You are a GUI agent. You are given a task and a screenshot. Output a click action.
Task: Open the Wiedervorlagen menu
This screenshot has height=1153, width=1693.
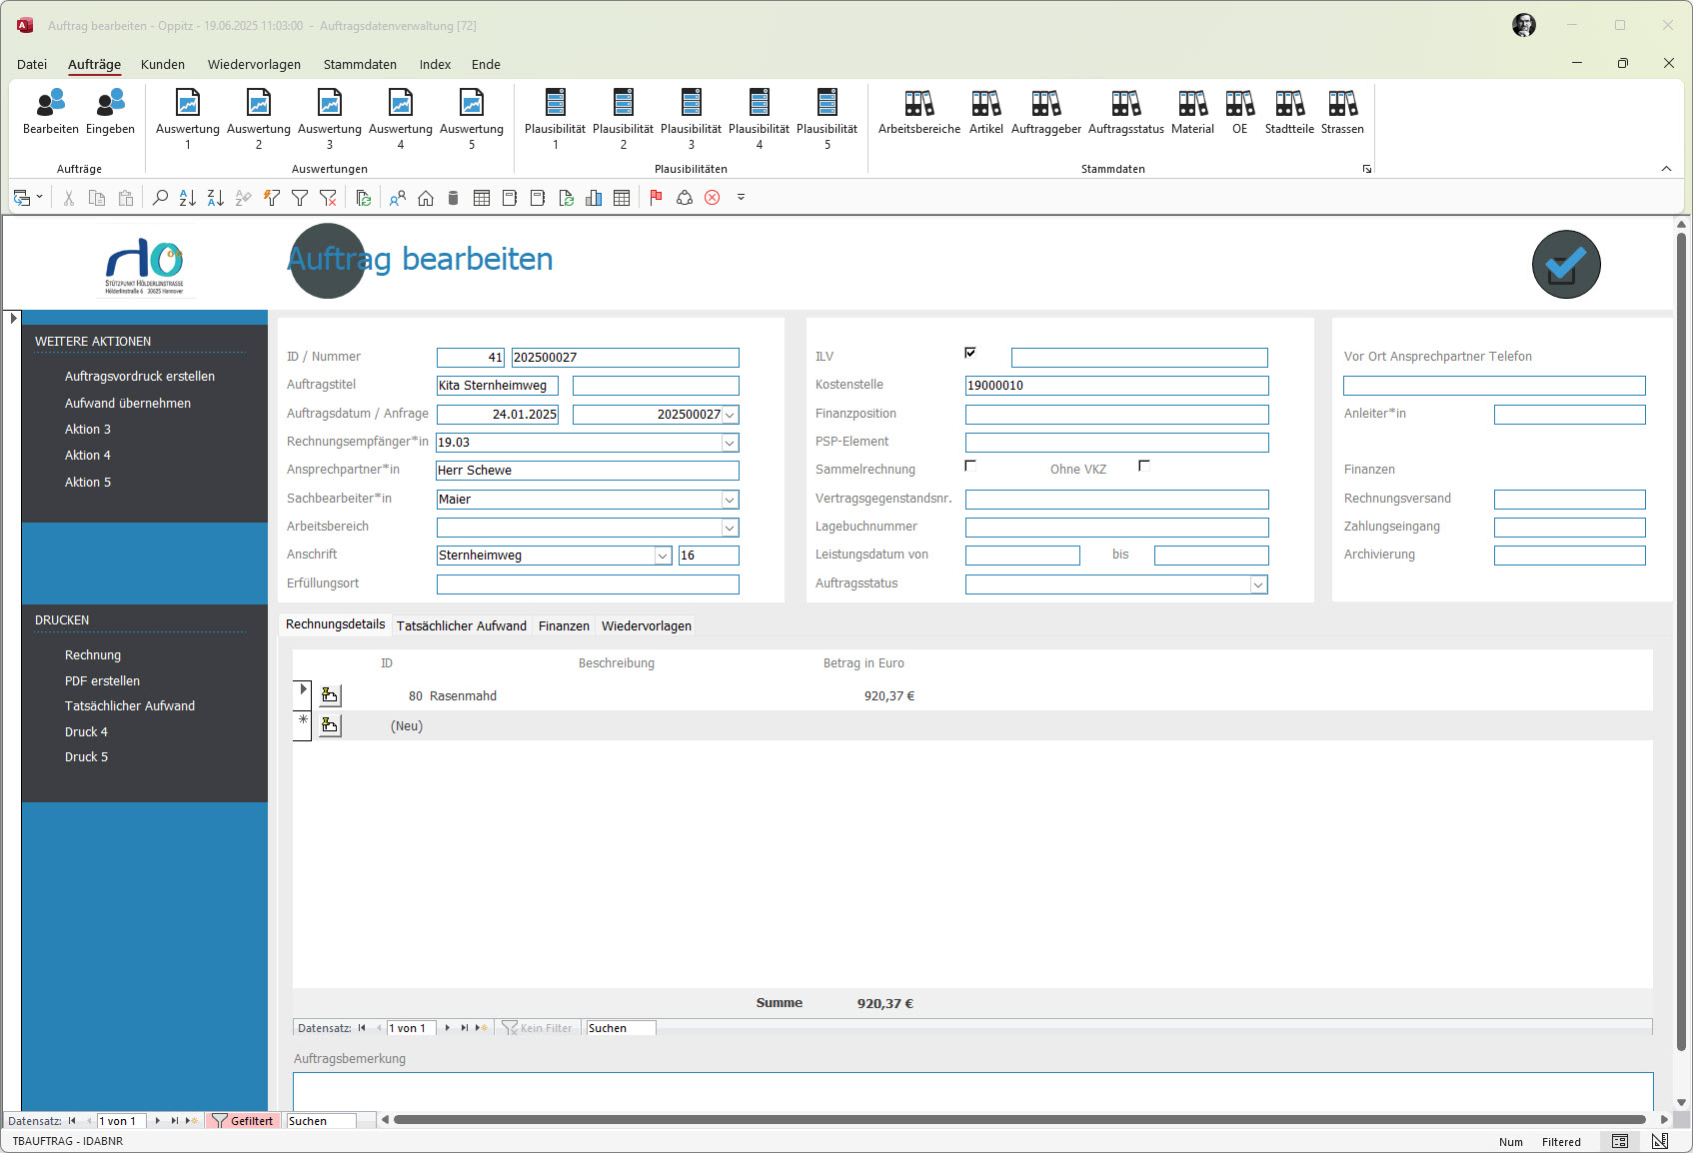[254, 64]
